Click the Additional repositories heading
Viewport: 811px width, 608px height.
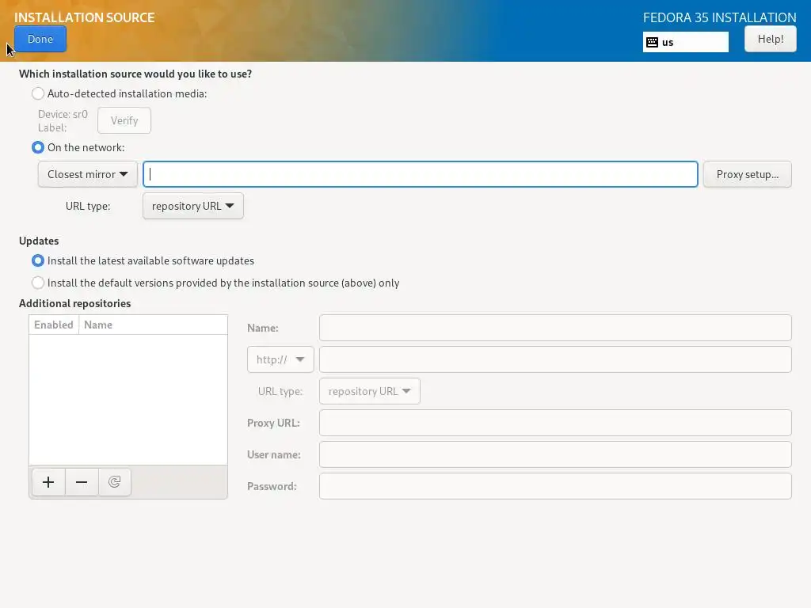click(x=75, y=303)
